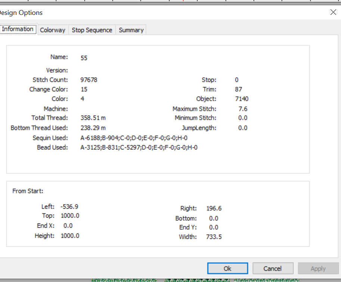This screenshot has width=341, height=282.
Task: Click the Left value -536.9
Action: coord(69,206)
